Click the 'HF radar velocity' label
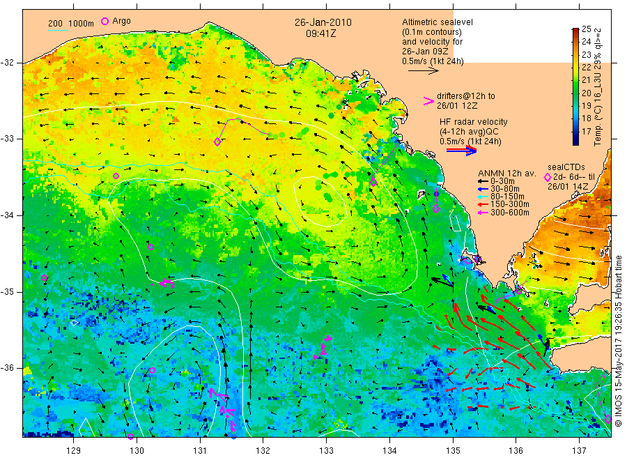This screenshot has width=627, height=460. click(x=474, y=121)
